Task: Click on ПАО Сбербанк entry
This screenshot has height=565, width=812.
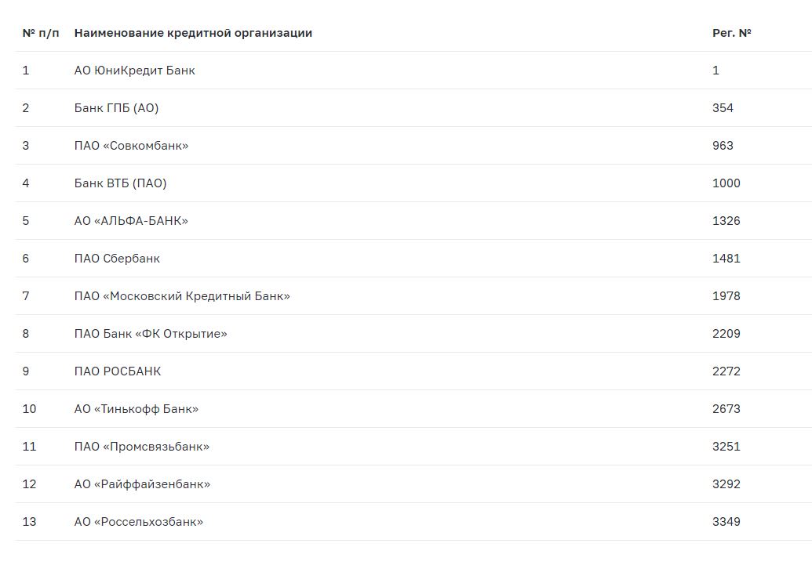Action: click(117, 259)
